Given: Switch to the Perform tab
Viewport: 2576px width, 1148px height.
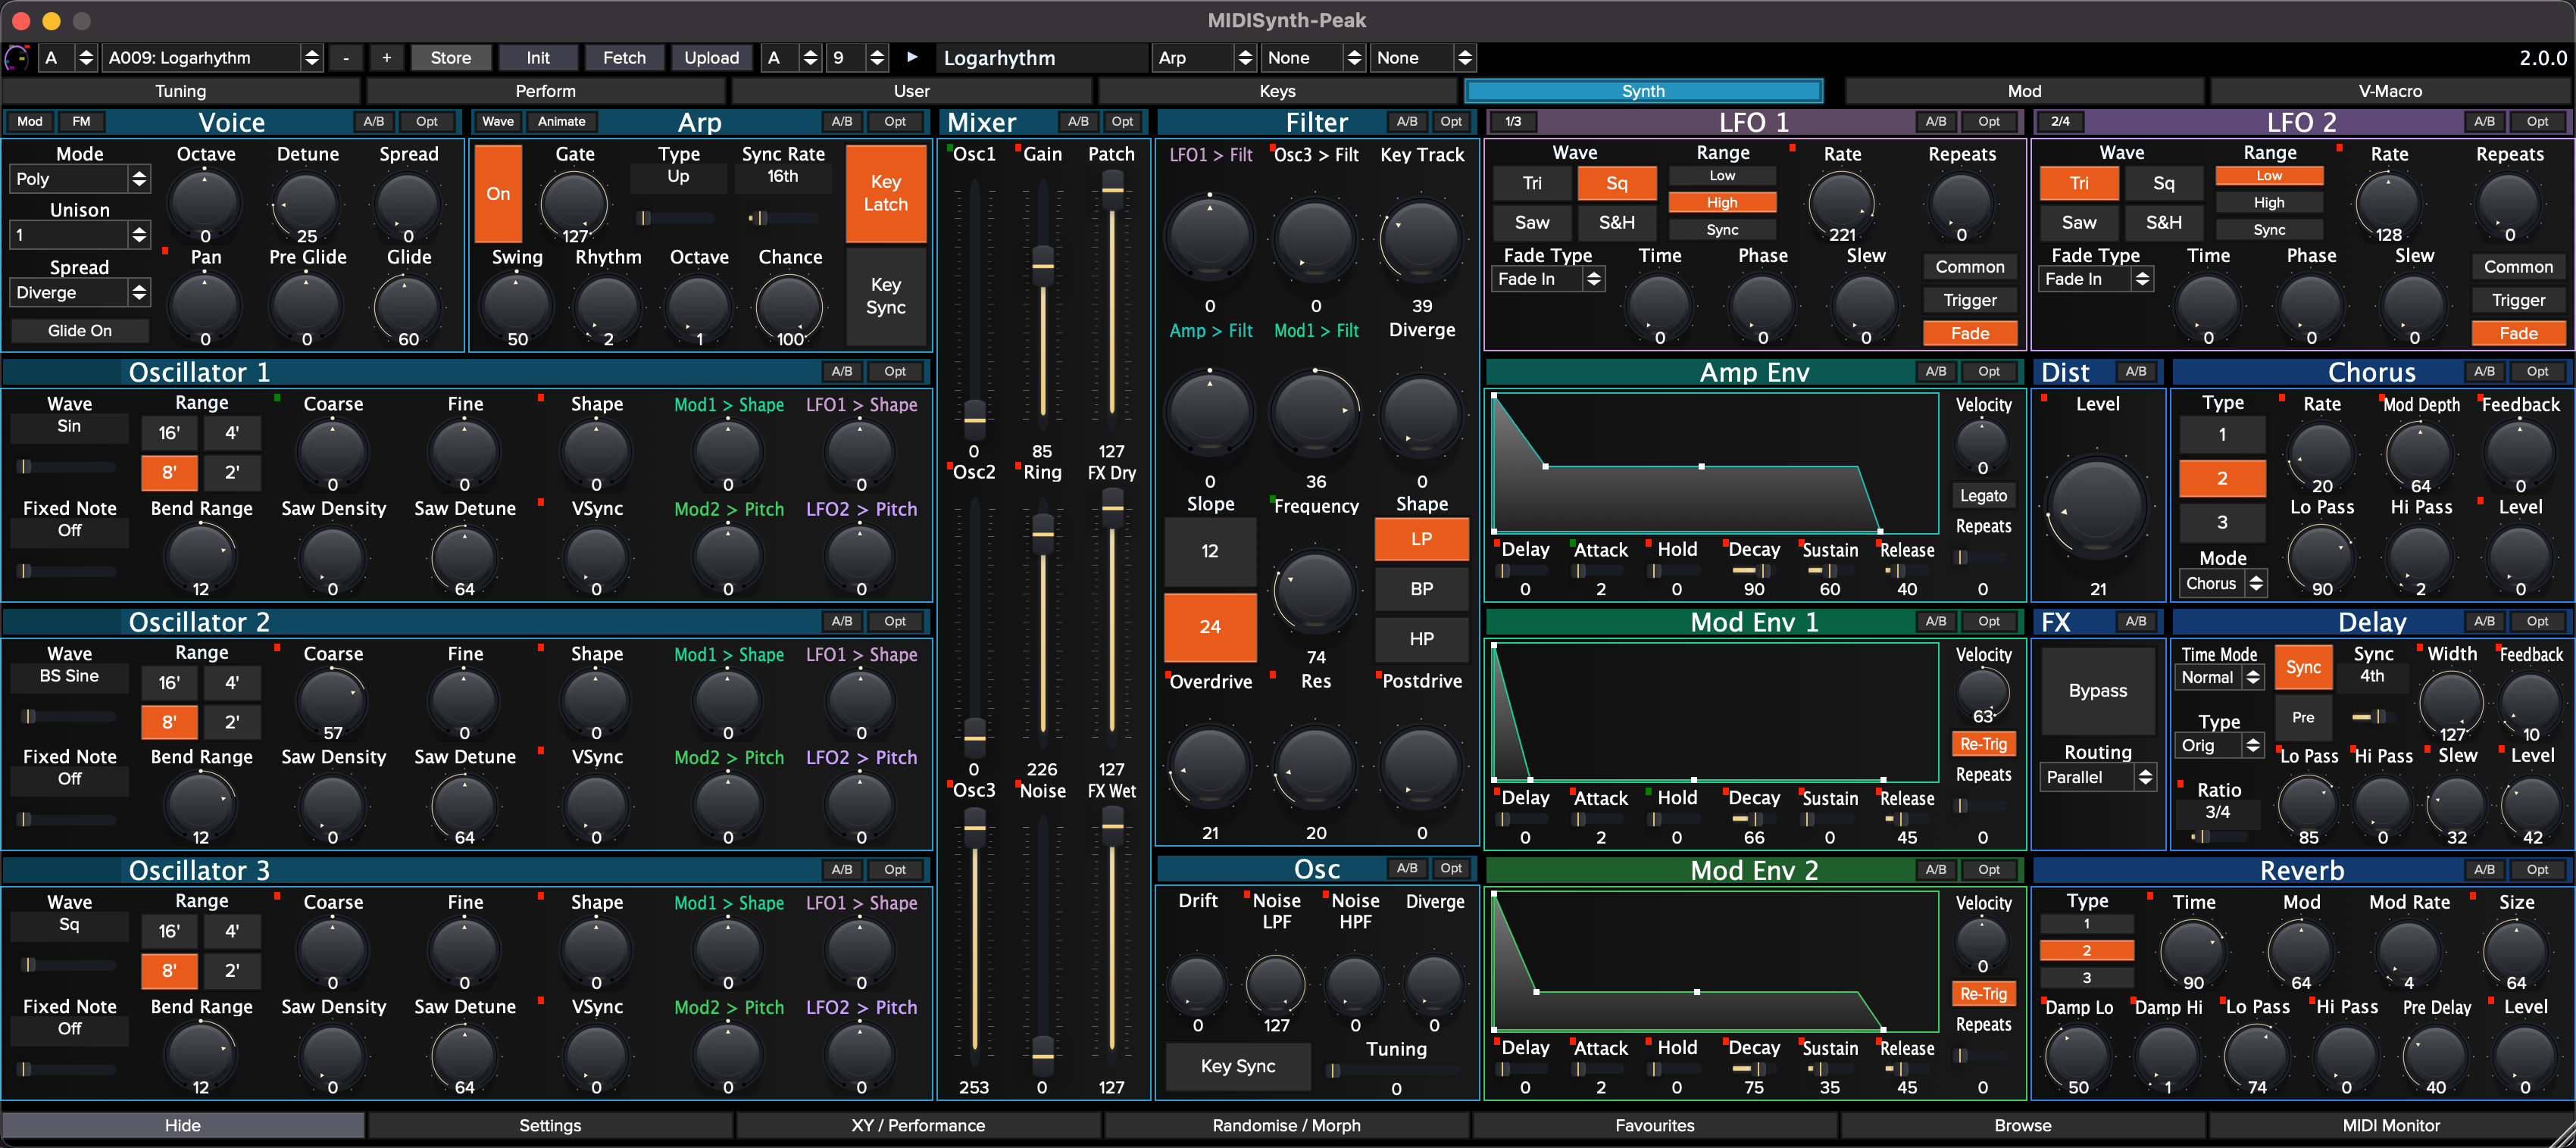Looking at the screenshot, I should click(545, 91).
